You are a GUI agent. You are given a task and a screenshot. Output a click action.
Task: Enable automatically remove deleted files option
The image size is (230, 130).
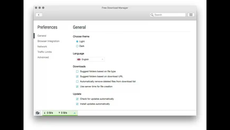(77, 81)
